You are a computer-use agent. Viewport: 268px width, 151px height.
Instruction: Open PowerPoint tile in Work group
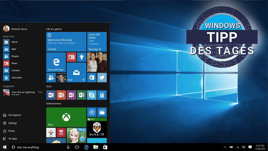(61, 95)
